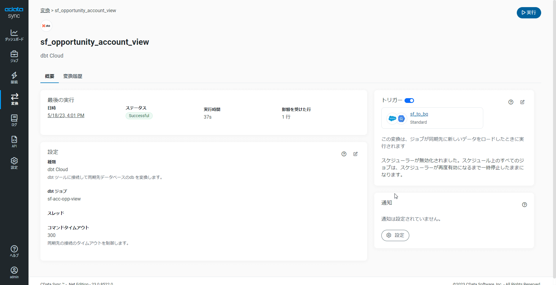
Task: Click the 変換 breadcrumb link
Action: [x=45, y=10]
